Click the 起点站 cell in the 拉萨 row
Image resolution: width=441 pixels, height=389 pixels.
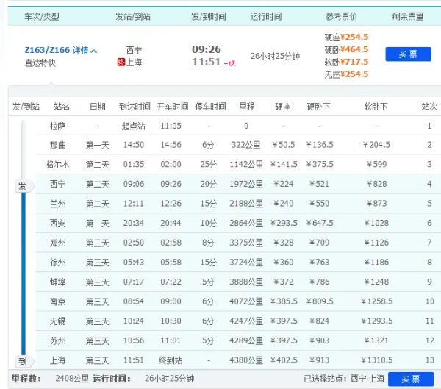[133, 126]
